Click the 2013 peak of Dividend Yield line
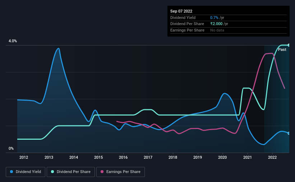This screenshot has height=182, width=295. click(x=59, y=48)
